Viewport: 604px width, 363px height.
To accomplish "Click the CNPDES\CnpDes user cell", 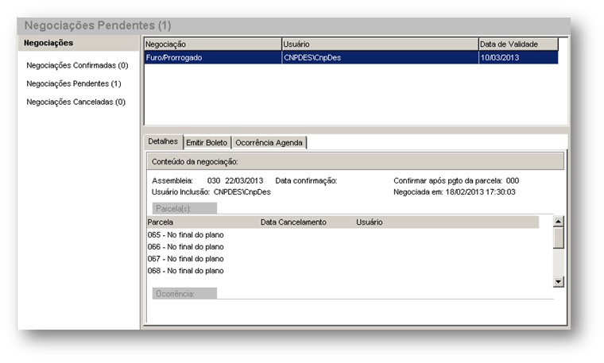I will tap(380, 58).
